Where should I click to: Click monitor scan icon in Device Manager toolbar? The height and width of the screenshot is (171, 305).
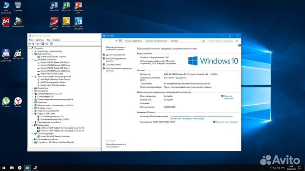coord(51,44)
